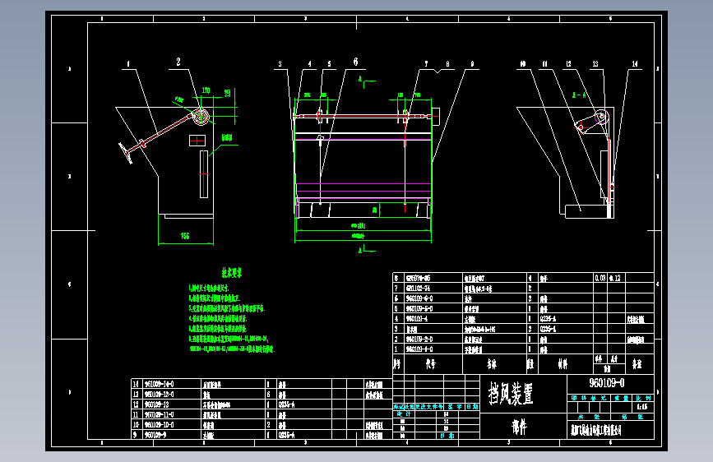Select the 部件 label under the title
This screenshot has width=713, height=462.
(x=519, y=427)
